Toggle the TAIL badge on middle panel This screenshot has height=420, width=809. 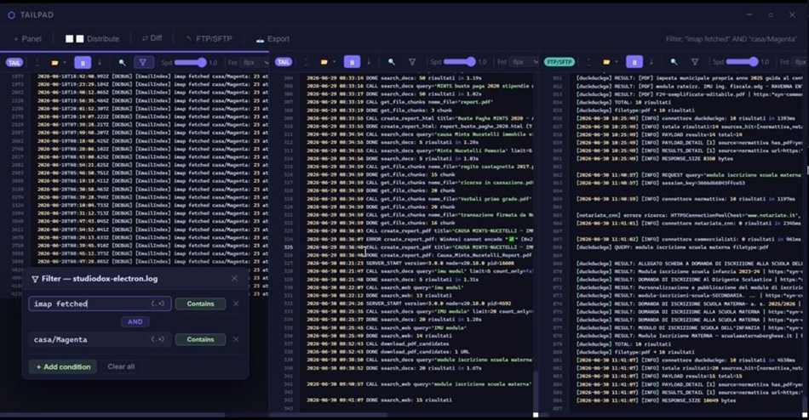tap(284, 62)
